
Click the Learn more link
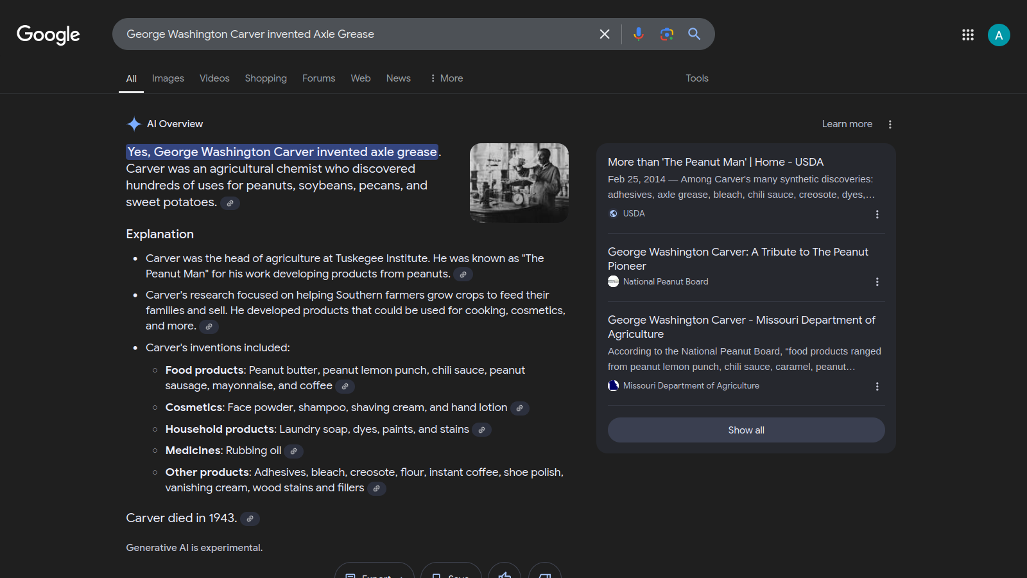coord(847,124)
